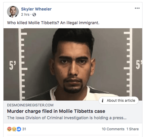The width and height of the screenshot is (146, 137).
Task: Click the post text about Mollie Tibbetts
Action: point(53,23)
